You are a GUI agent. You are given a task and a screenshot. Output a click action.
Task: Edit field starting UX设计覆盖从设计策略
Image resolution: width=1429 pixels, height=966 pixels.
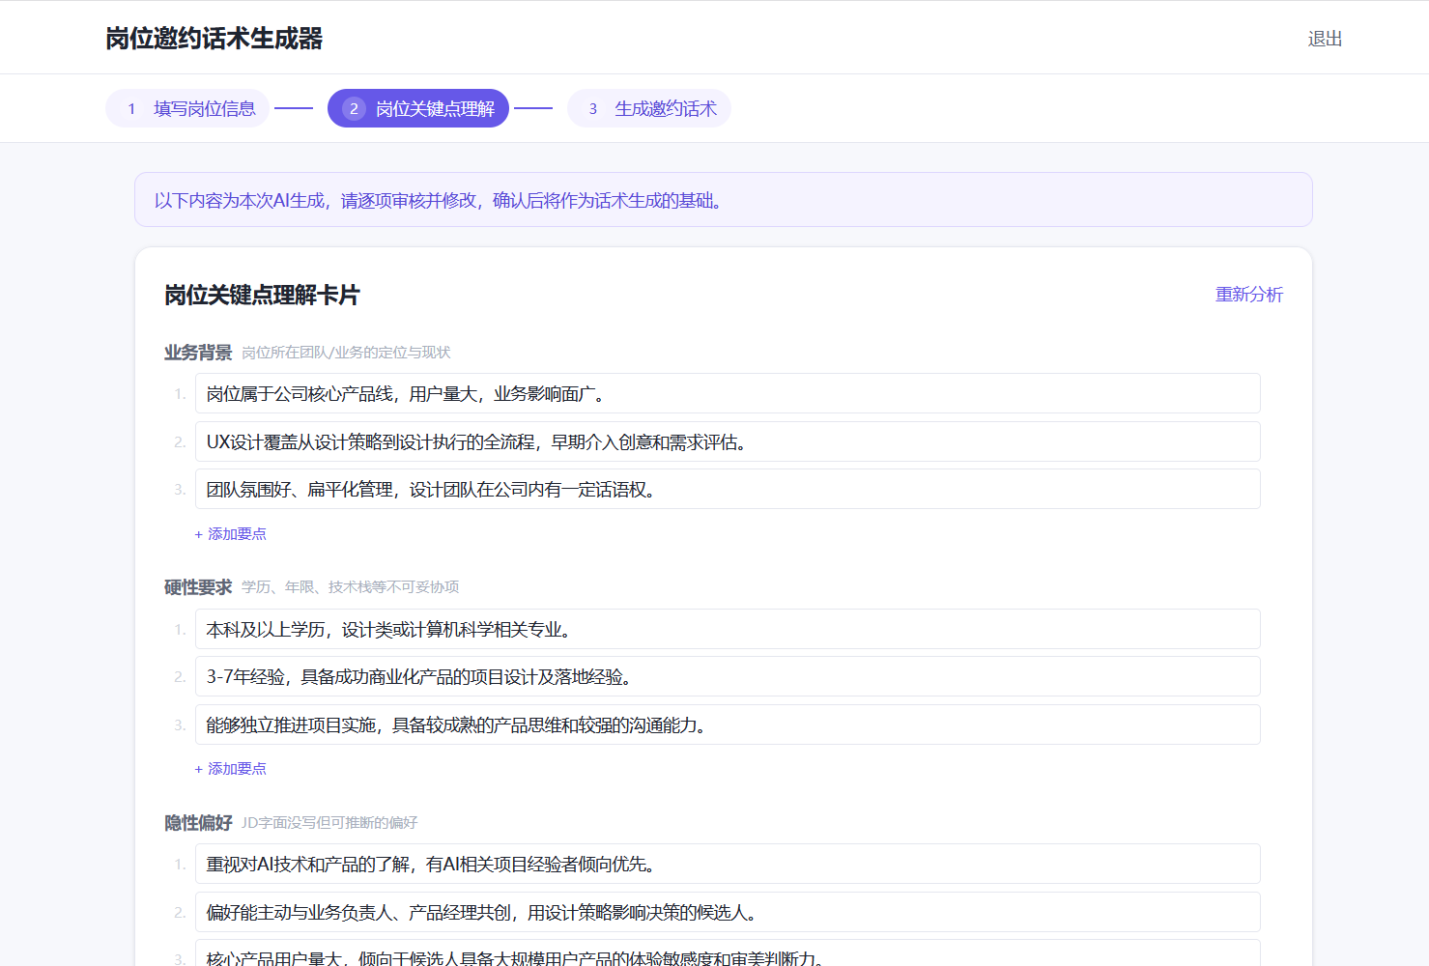pos(728,441)
